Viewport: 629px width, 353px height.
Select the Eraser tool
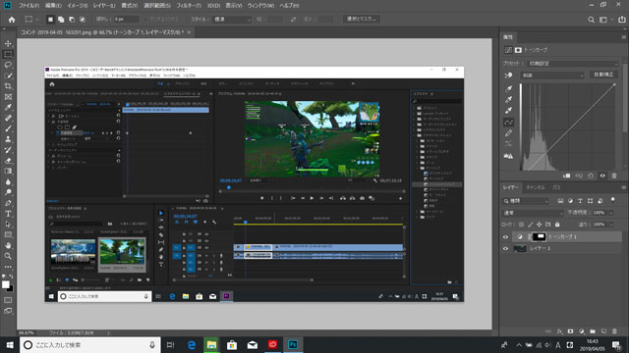(x=8, y=161)
